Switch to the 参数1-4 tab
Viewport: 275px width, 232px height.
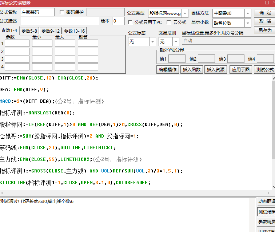[9, 30]
